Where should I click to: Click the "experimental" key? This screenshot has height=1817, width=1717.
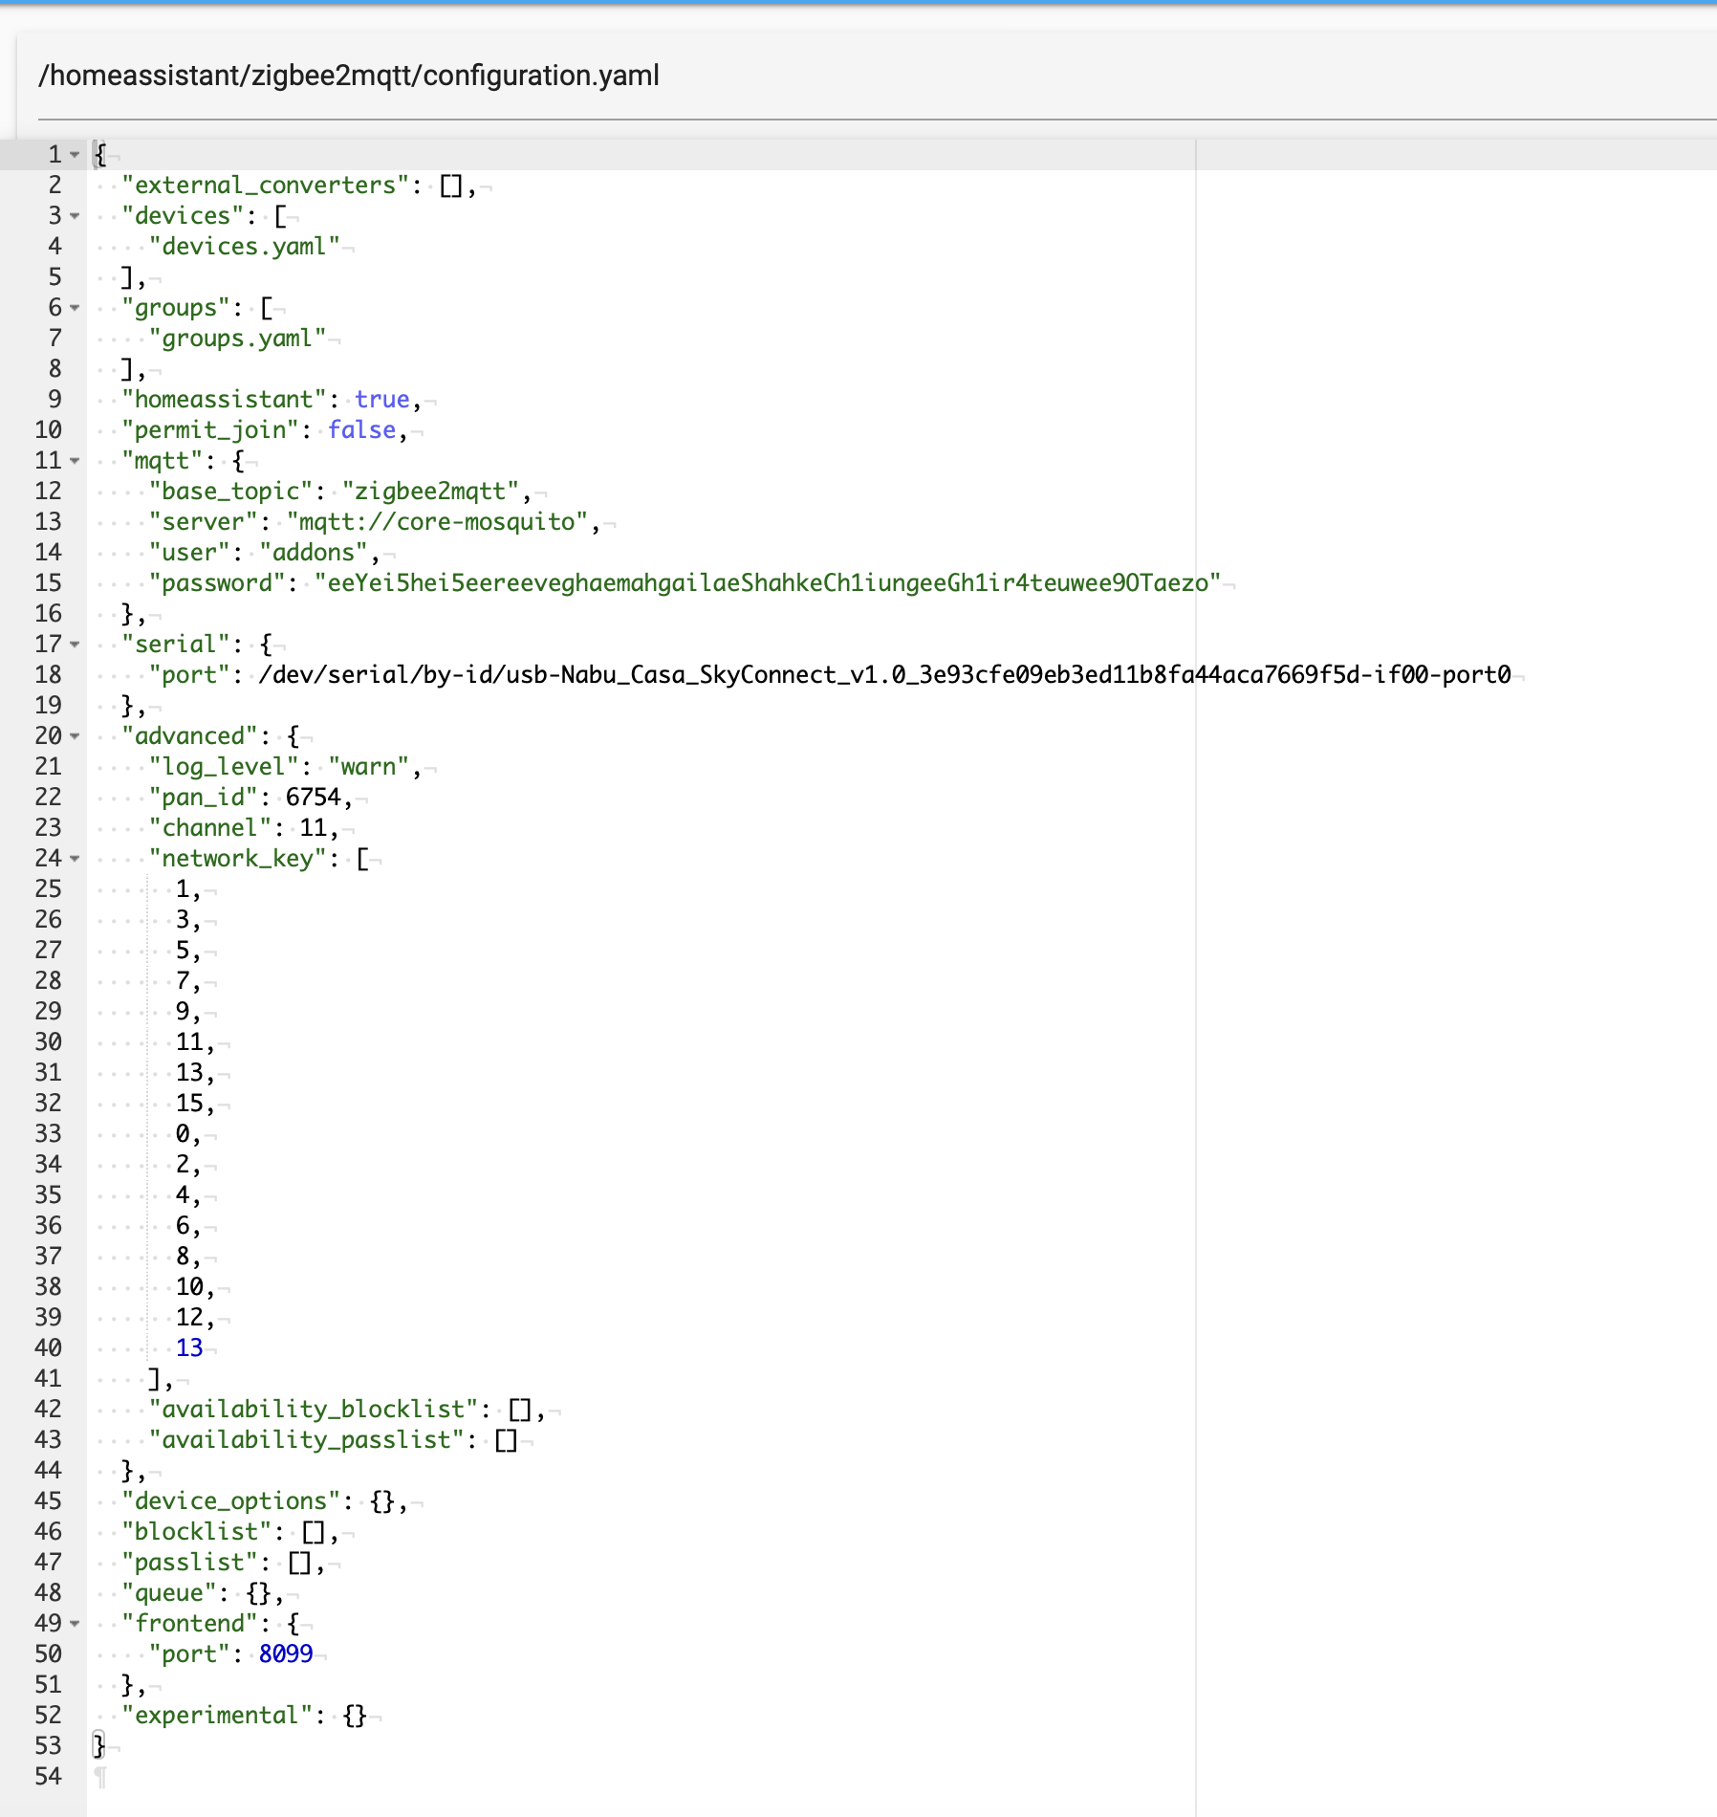[218, 1716]
